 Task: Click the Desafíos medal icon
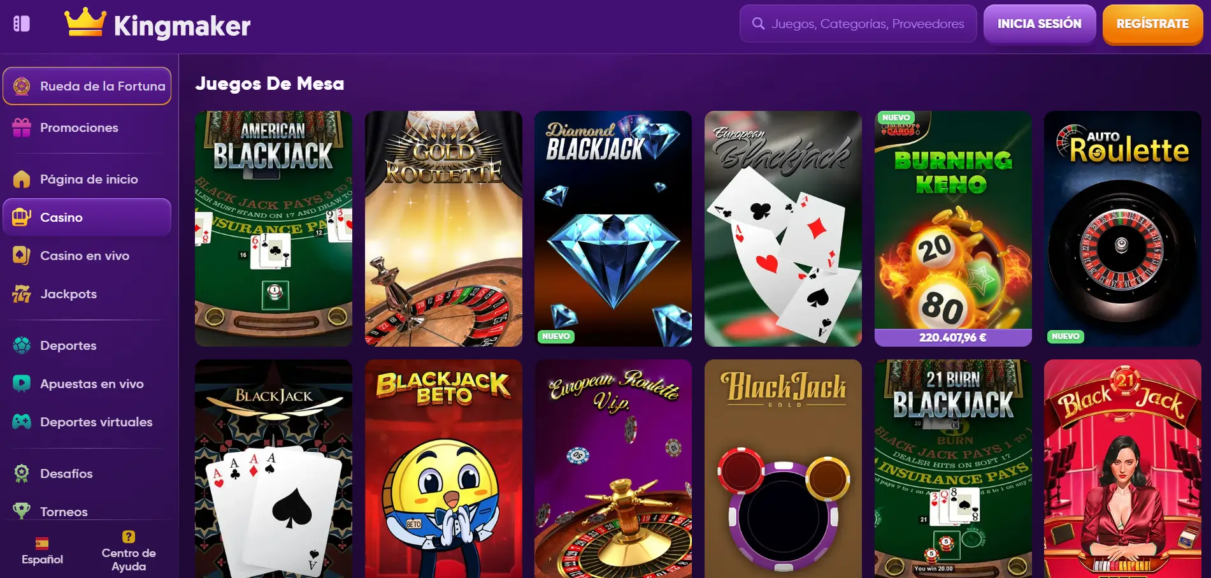(22, 473)
